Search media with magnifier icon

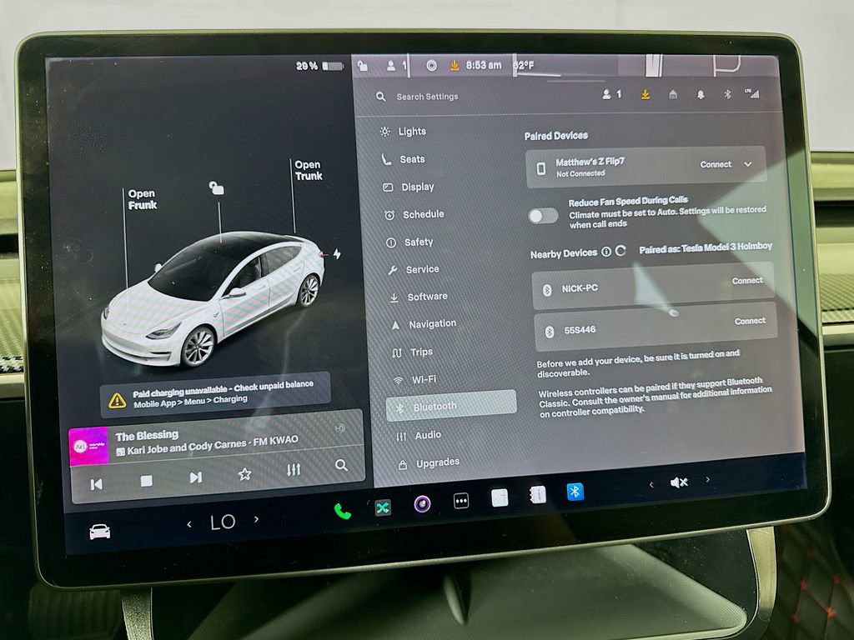point(341,465)
